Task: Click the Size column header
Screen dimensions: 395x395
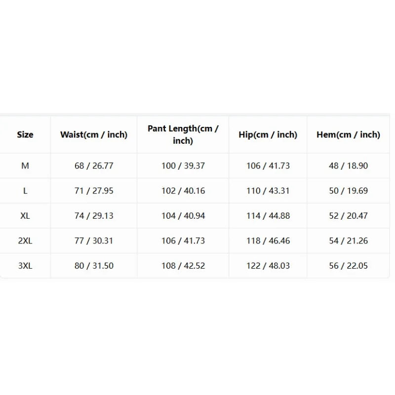Action: click(25, 134)
